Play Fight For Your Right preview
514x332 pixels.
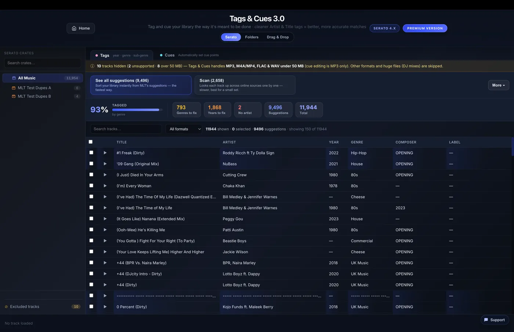[x=105, y=241]
